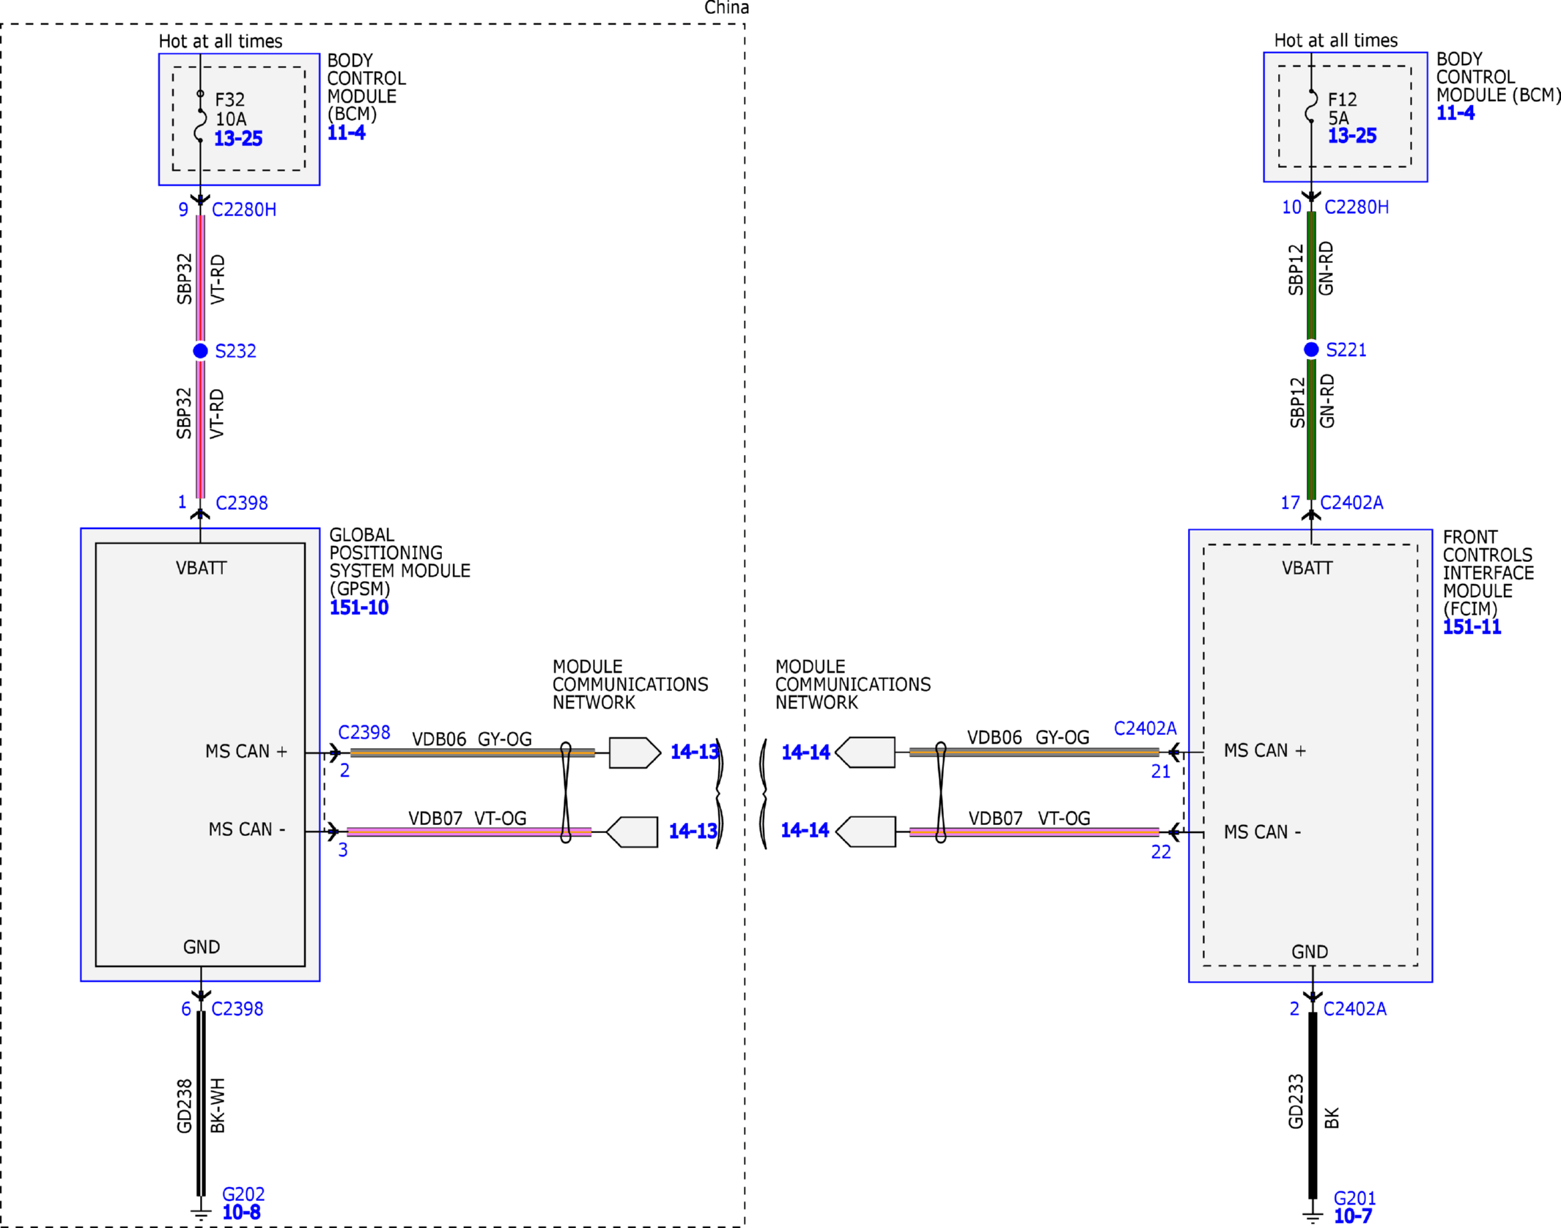The image size is (1561, 1228).
Task: Open the FCIM page reference 151-11
Action: tap(1472, 626)
